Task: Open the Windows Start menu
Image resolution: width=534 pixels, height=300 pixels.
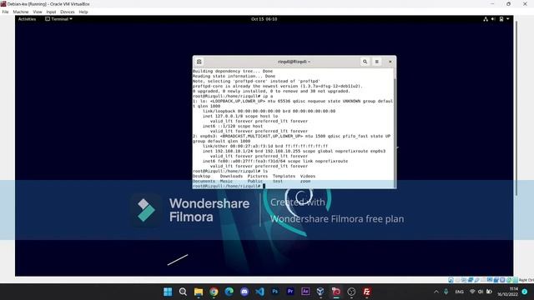Action: 168,292
